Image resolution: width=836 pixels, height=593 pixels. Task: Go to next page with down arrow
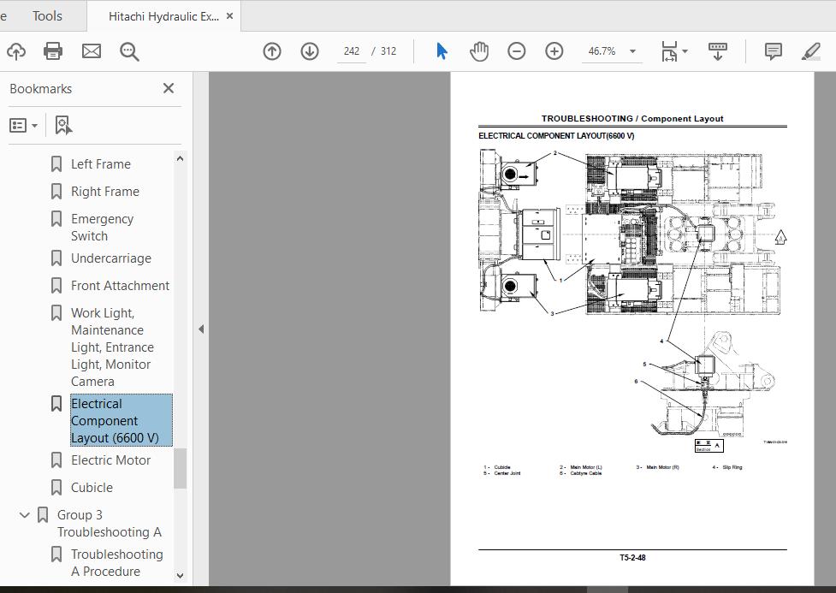tap(310, 51)
